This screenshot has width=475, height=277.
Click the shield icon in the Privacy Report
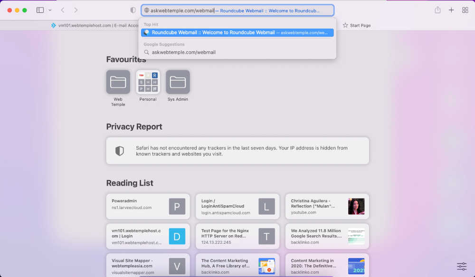120,151
